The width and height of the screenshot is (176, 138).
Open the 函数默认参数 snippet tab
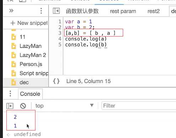click(82, 11)
